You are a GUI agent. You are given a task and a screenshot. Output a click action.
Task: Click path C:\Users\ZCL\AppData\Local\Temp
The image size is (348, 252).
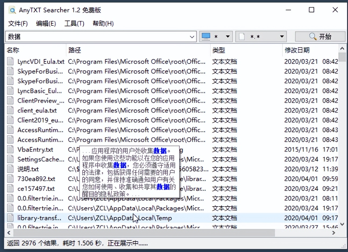point(120,218)
